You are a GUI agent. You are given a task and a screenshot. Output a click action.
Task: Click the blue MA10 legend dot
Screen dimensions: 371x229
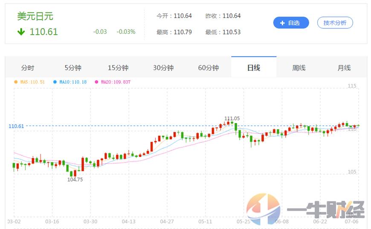click(x=55, y=82)
